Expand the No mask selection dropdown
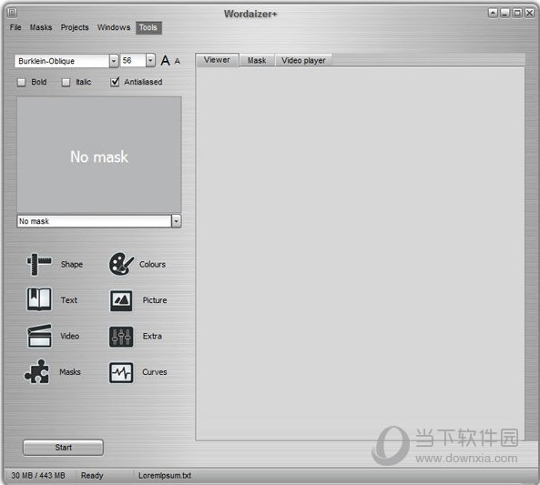Viewport: 540px width, 485px height. click(x=176, y=221)
